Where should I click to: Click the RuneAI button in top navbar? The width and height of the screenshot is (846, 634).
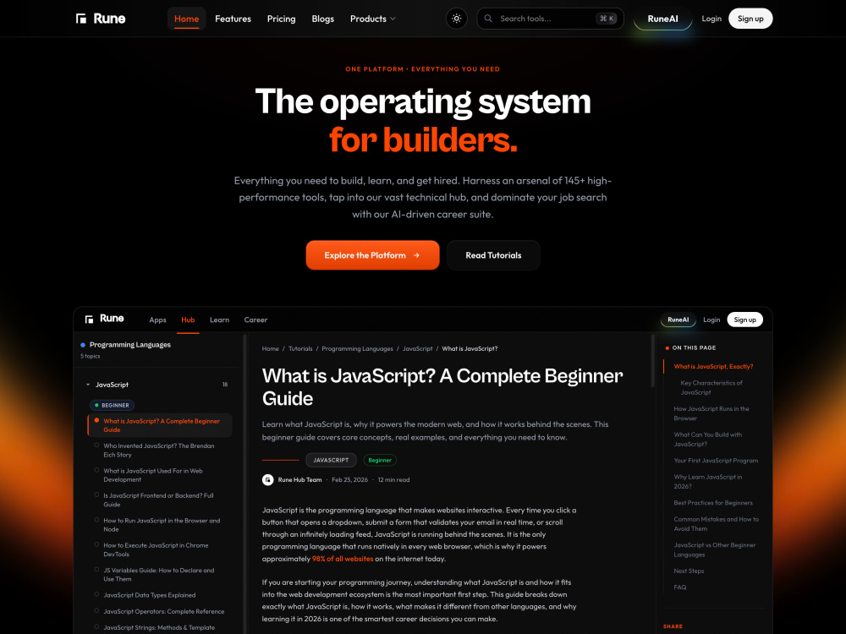pos(662,19)
